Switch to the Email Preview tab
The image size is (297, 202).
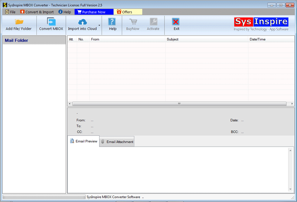tap(83, 141)
